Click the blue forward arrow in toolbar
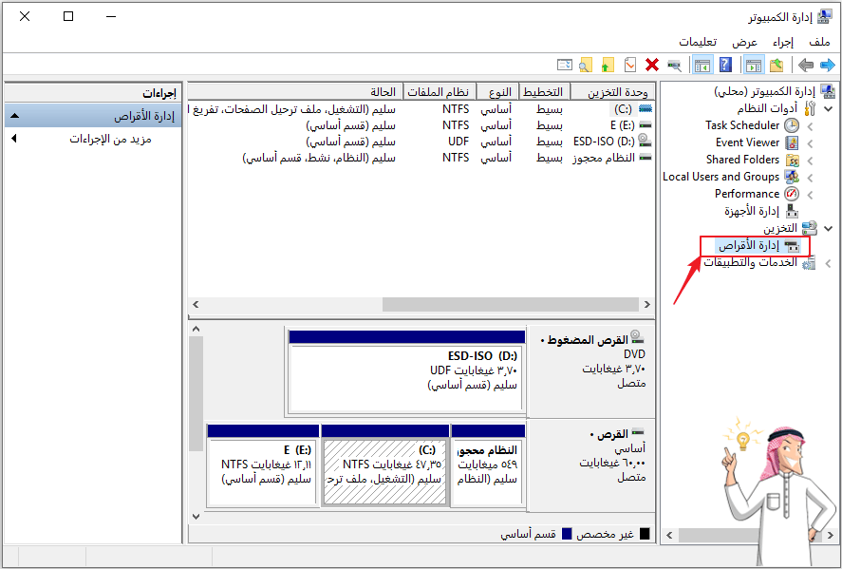 [828, 66]
